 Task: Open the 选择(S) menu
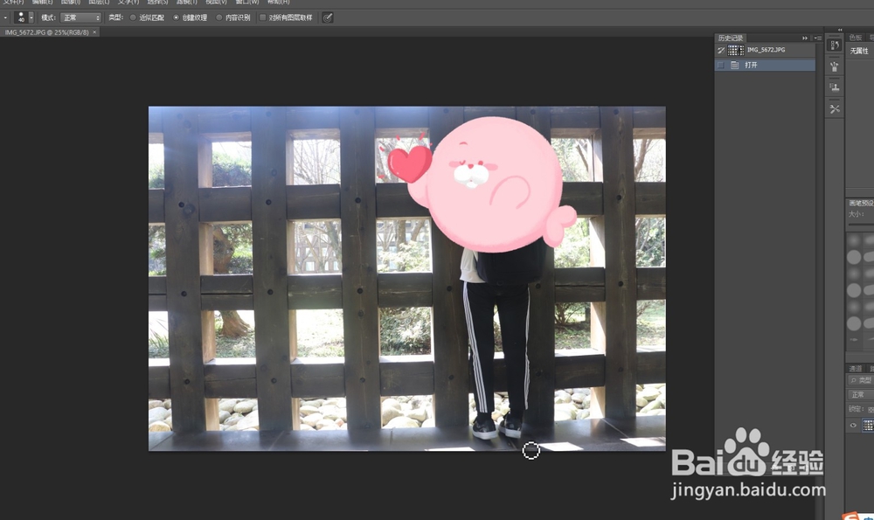[x=157, y=3]
